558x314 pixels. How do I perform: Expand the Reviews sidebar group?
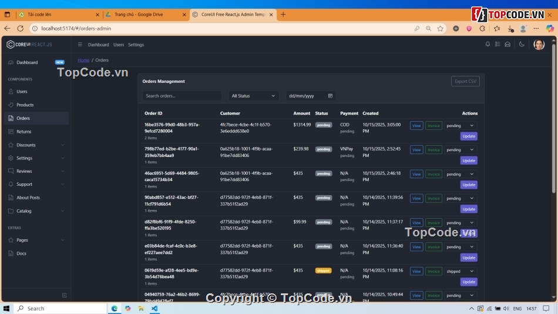(x=36, y=171)
